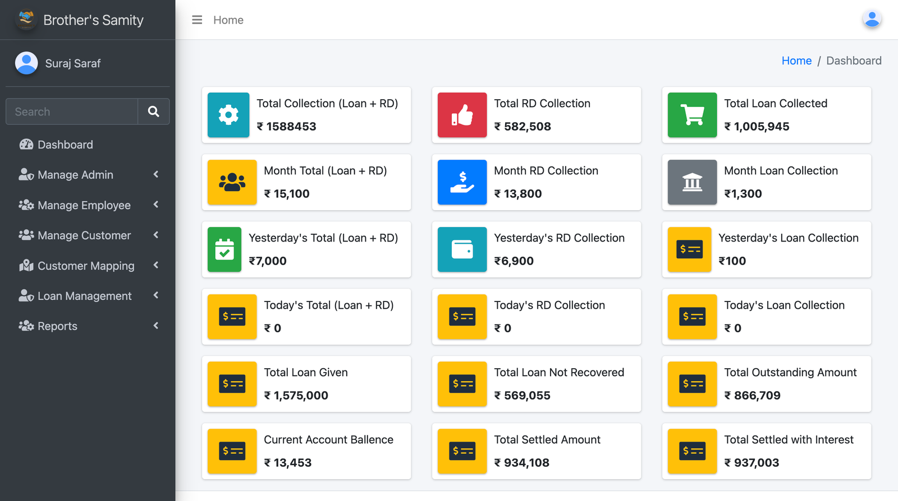Click the Brother's Samity brand title
Screen dimensions: 898x501
coord(93,20)
